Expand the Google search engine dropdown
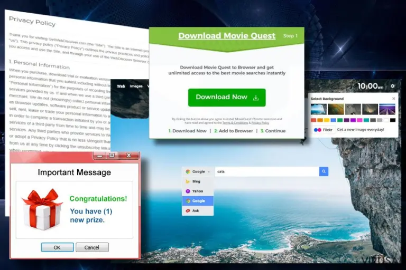Viewport: 406px width, 270px height. (198, 171)
